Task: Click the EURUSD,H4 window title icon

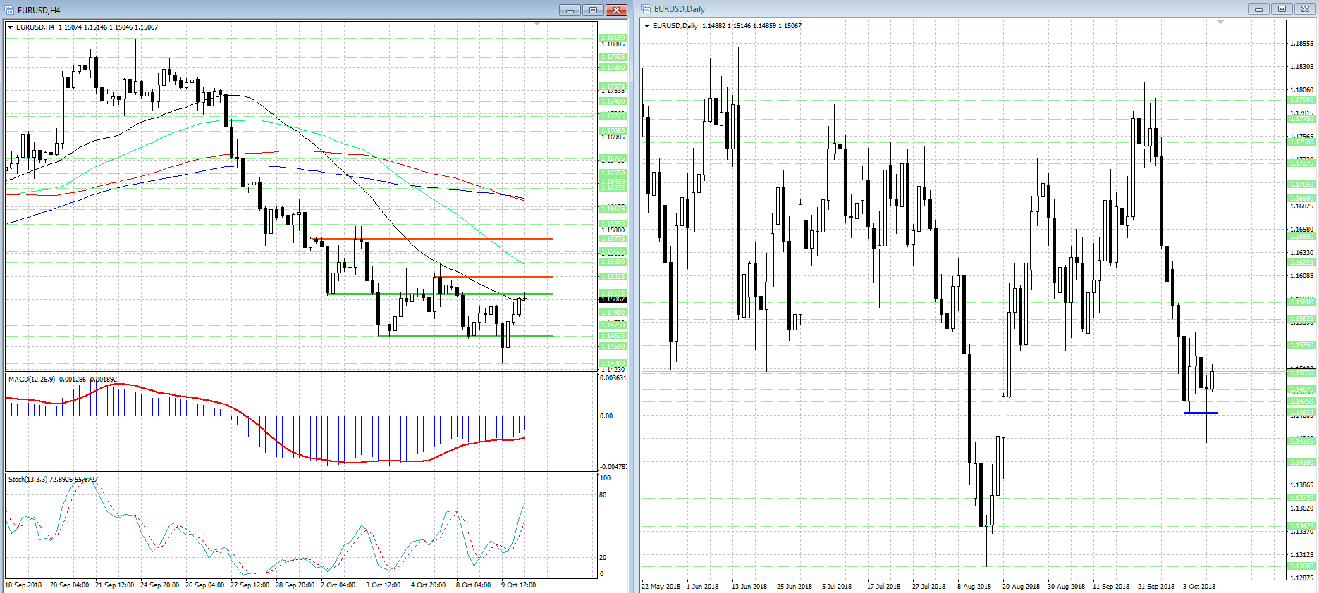Action: (x=10, y=10)
